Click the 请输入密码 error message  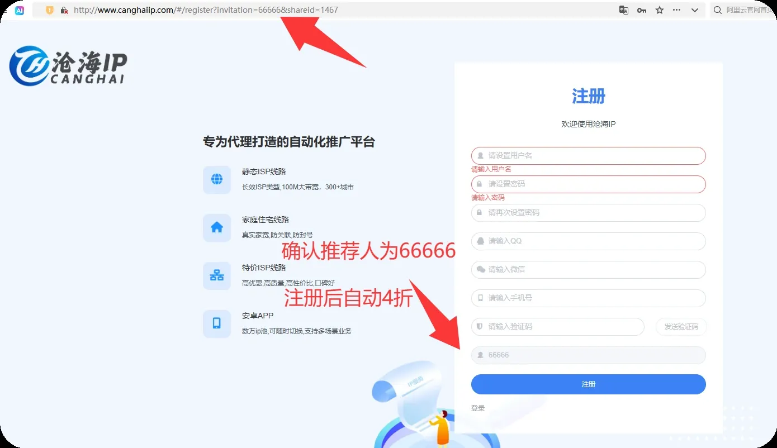(x=488, y=198)
